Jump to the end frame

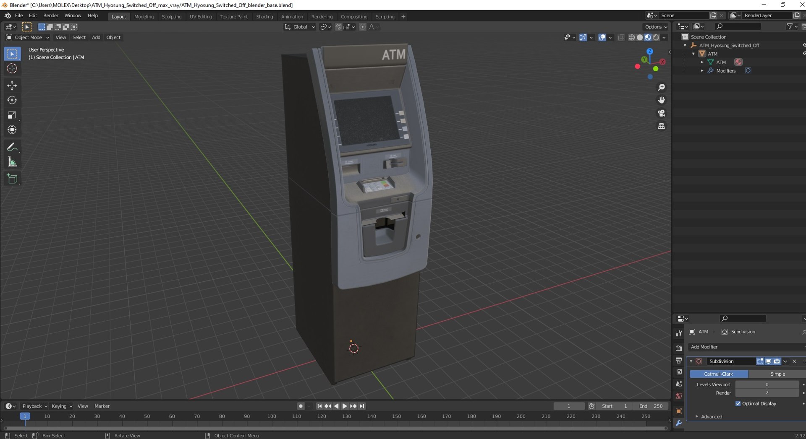tap(362, 406)
